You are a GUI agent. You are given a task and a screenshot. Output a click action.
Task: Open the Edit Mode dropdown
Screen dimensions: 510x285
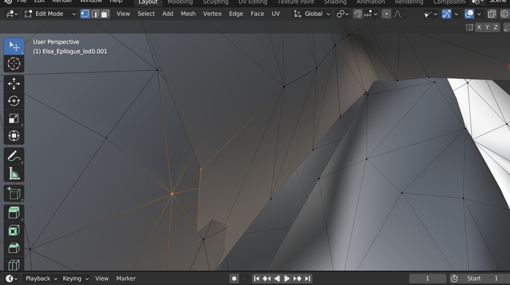pos(50,14)
